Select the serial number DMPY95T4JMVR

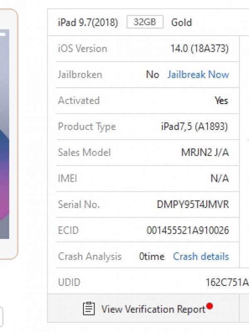[x=193, y=205]
